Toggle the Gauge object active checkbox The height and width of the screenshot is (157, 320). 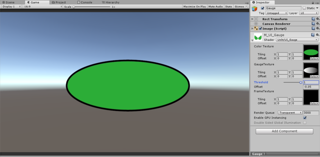262,8
